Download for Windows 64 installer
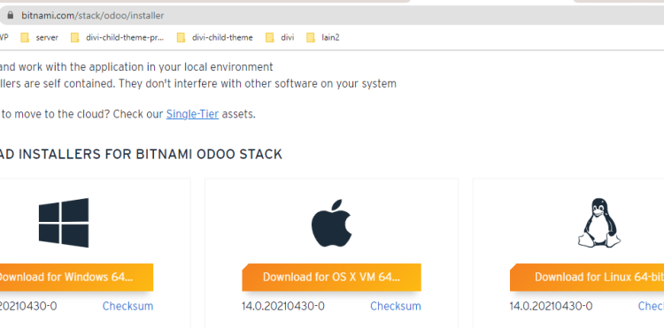664x328 pixels. pyautogui.click(x=76, y=278)
